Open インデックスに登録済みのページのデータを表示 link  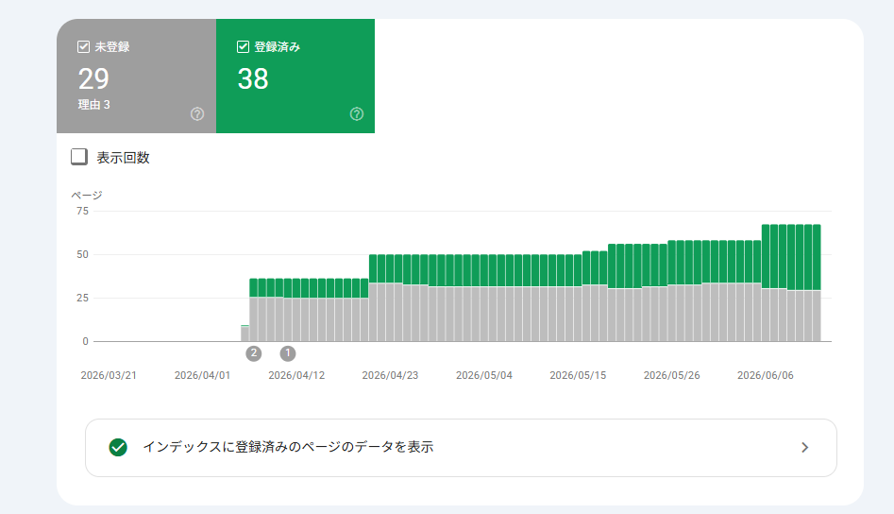[461, 448]
